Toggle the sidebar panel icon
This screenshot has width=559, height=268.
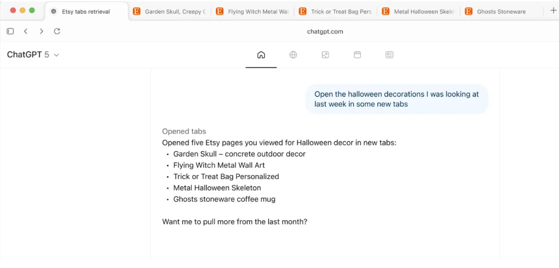pyautogui.click(x=10, y=31)
